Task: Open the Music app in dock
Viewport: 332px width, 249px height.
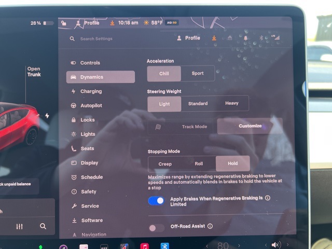Action: coord(144,246)
